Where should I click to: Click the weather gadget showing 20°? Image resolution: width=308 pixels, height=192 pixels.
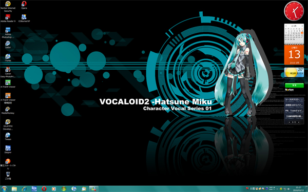[294, 73]
